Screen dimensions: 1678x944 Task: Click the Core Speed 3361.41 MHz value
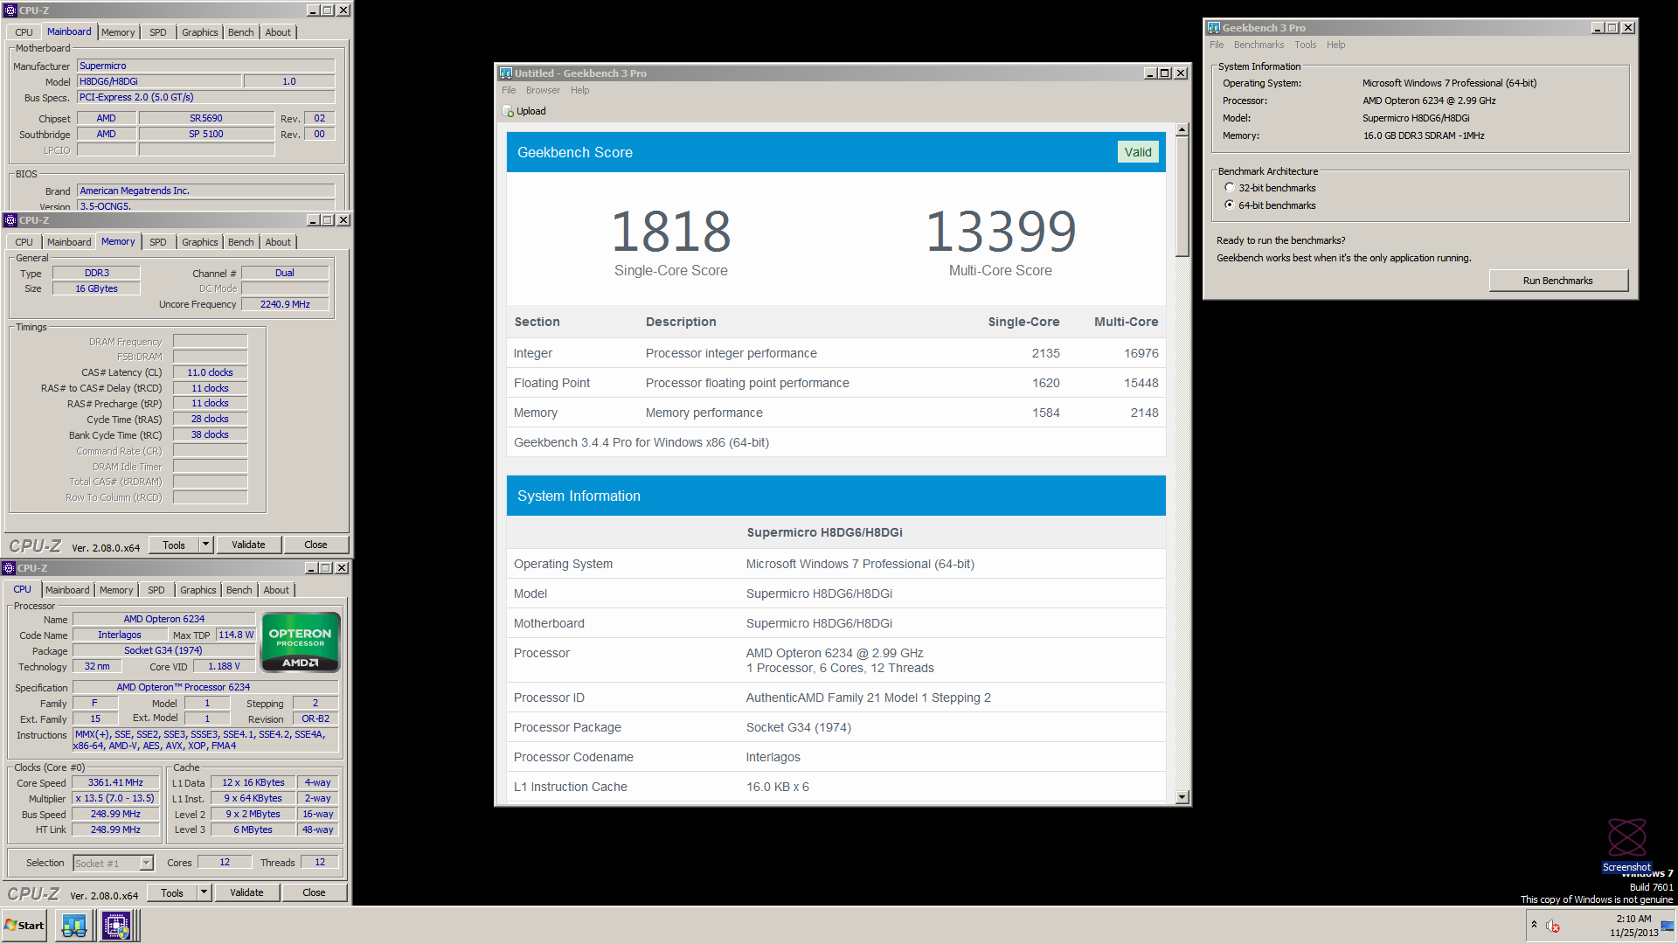(x=115, y=783)
